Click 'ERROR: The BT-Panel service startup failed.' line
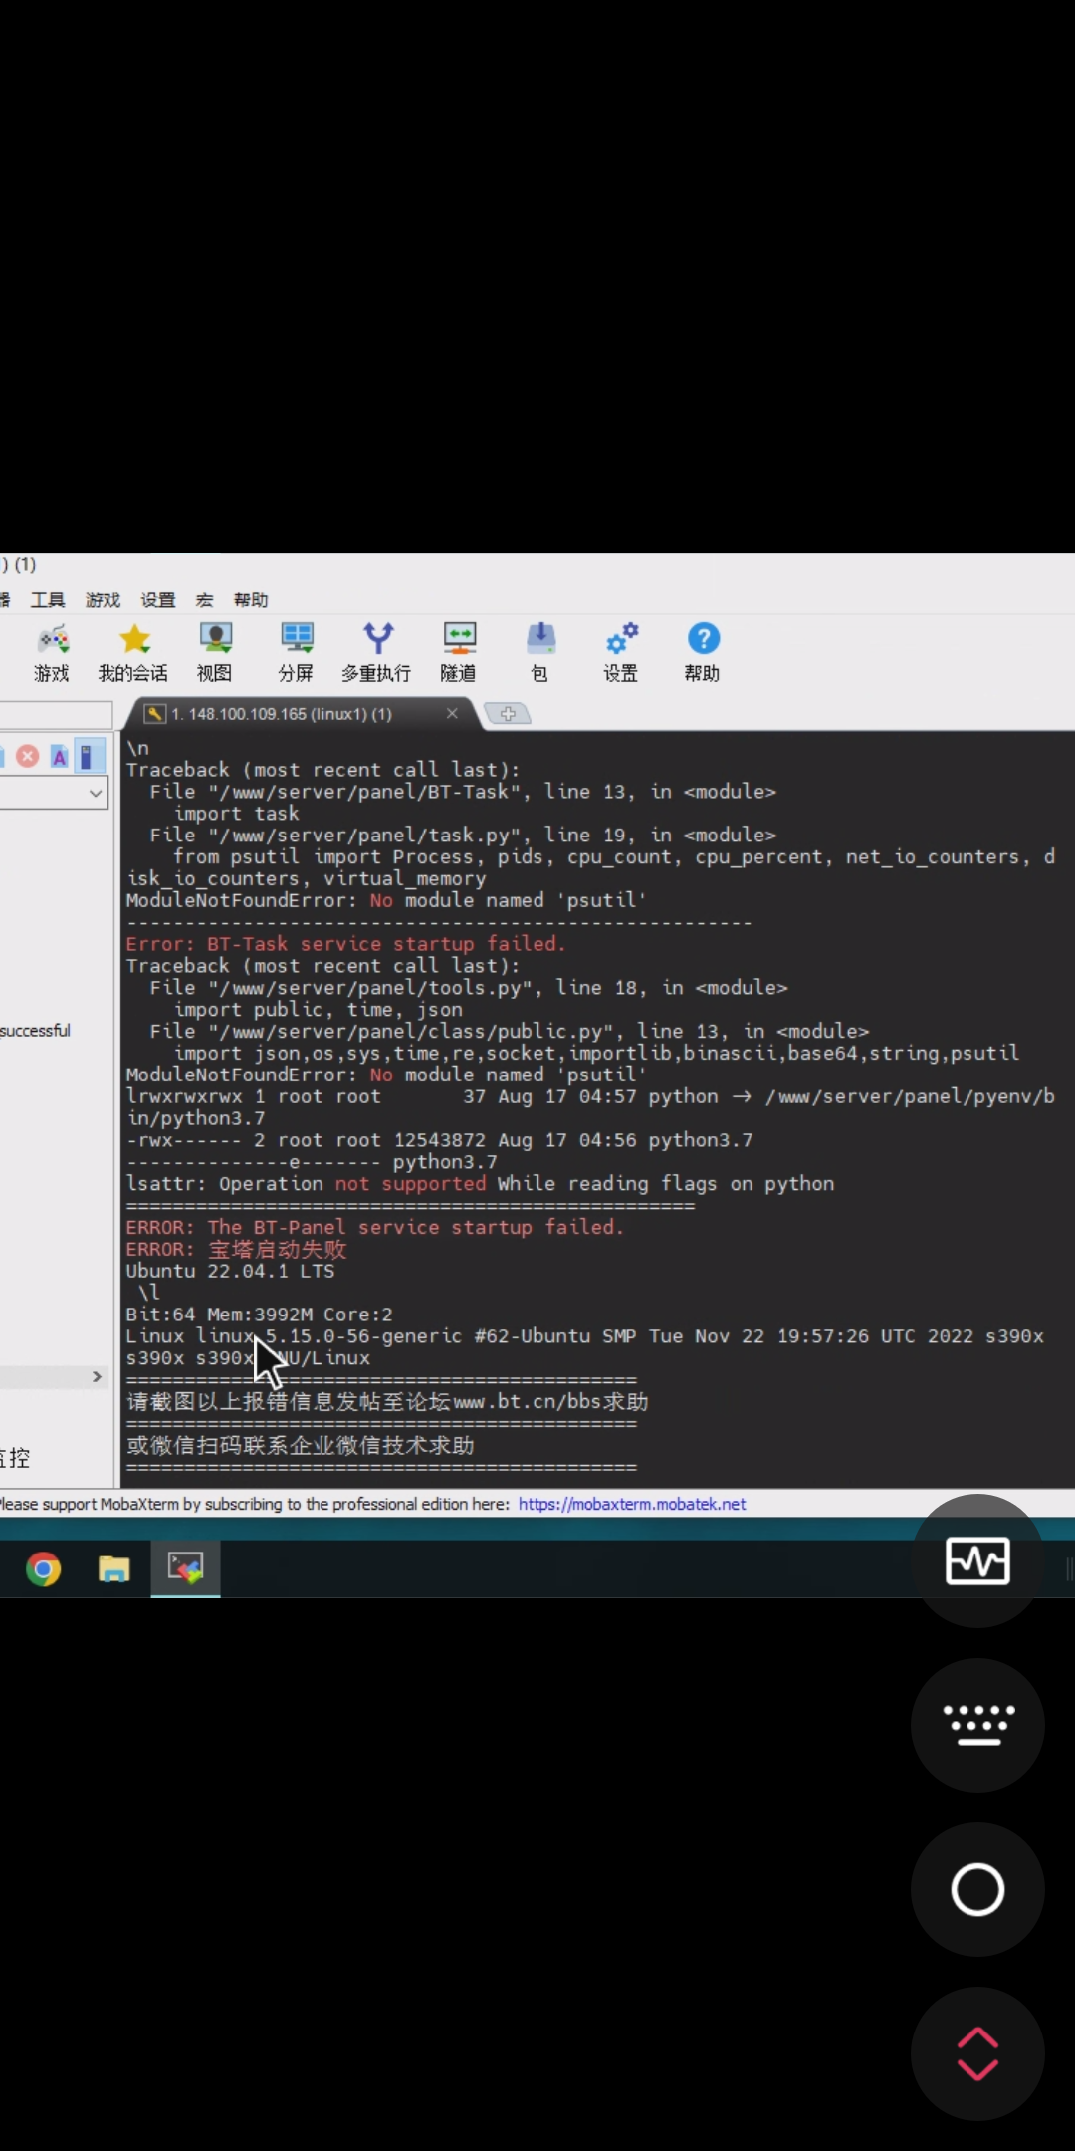 click(x=374, y=1227)
